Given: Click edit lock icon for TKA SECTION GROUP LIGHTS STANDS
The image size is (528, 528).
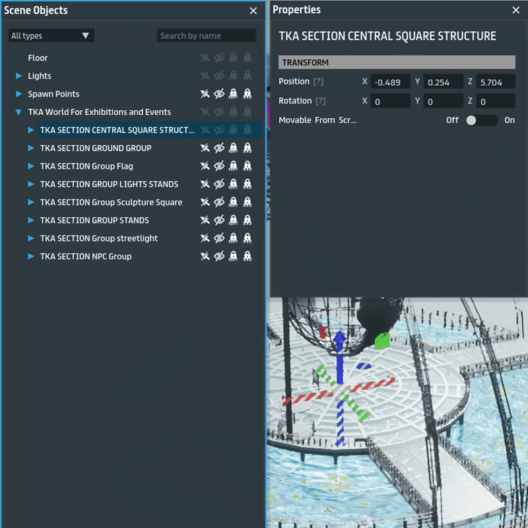Looking at the screenshot, I should click(x=233, y=184).
